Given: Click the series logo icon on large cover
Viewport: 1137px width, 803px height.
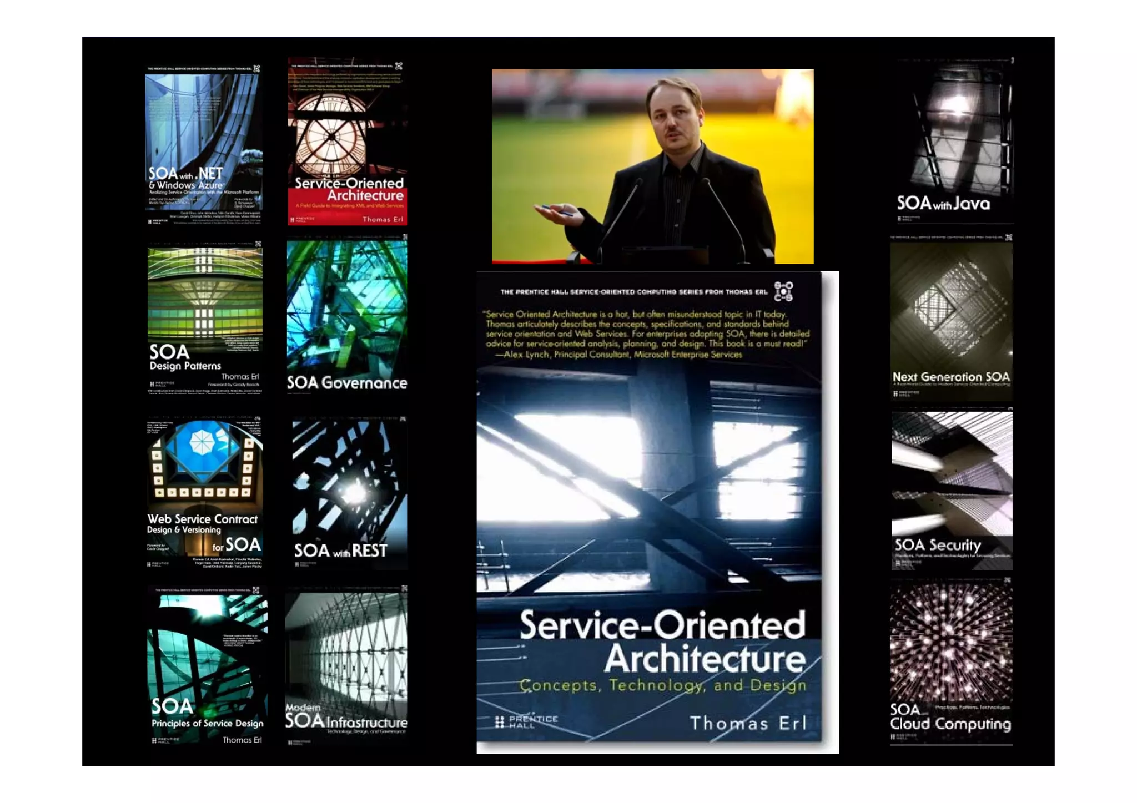Looking at the screenshot, I should point(783,291).
